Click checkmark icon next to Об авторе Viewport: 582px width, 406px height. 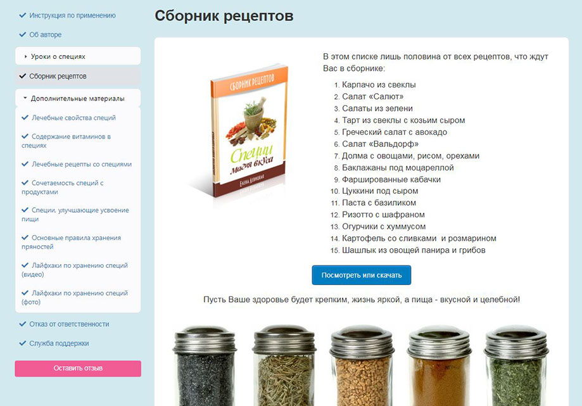point(23,34)
